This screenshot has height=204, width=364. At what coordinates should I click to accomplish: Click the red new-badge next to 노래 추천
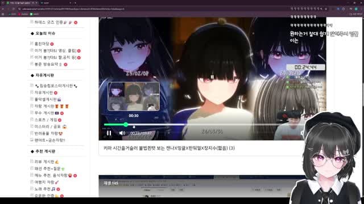point(58,189)
